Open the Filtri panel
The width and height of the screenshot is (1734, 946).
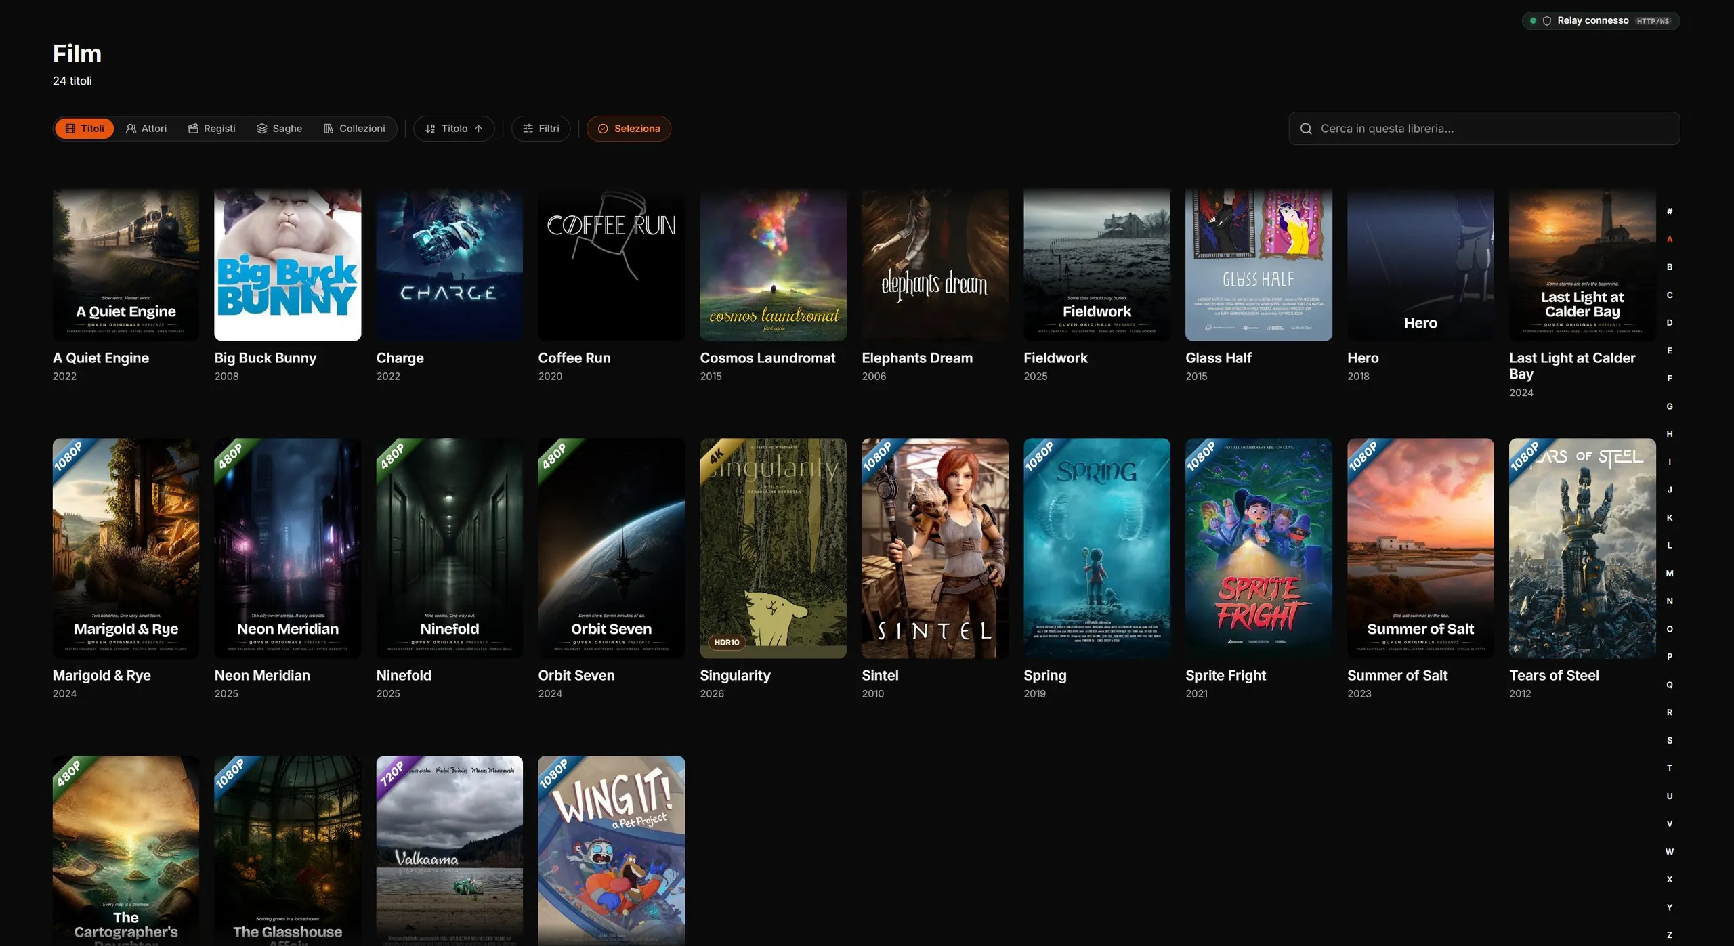[x=541, y=129]
